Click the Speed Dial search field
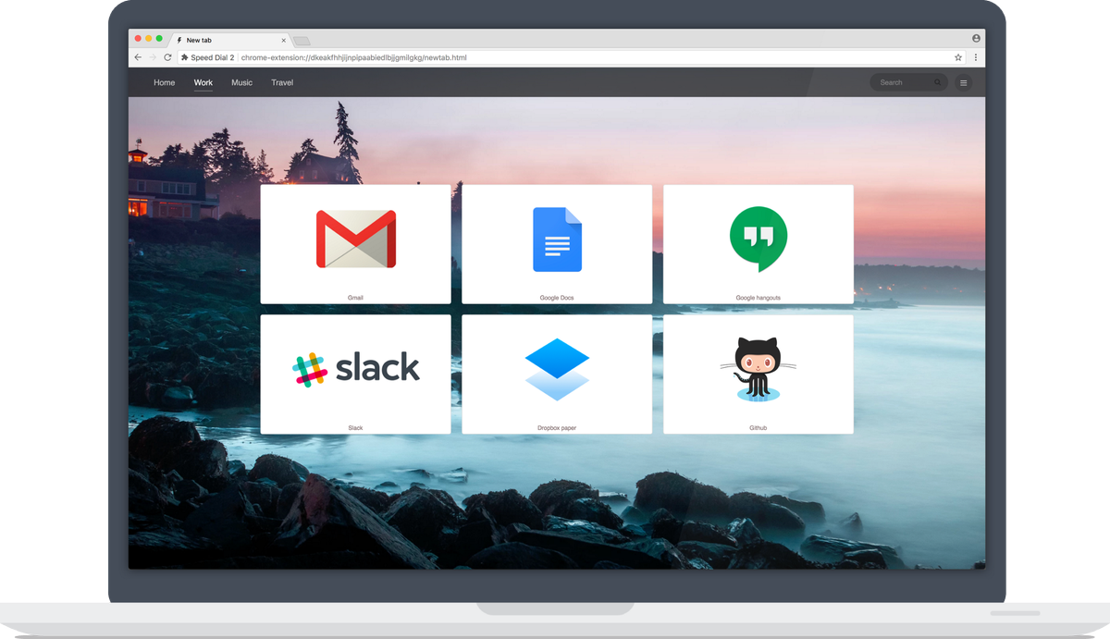This screenshot has width=1110, height=639. [908, 82]
